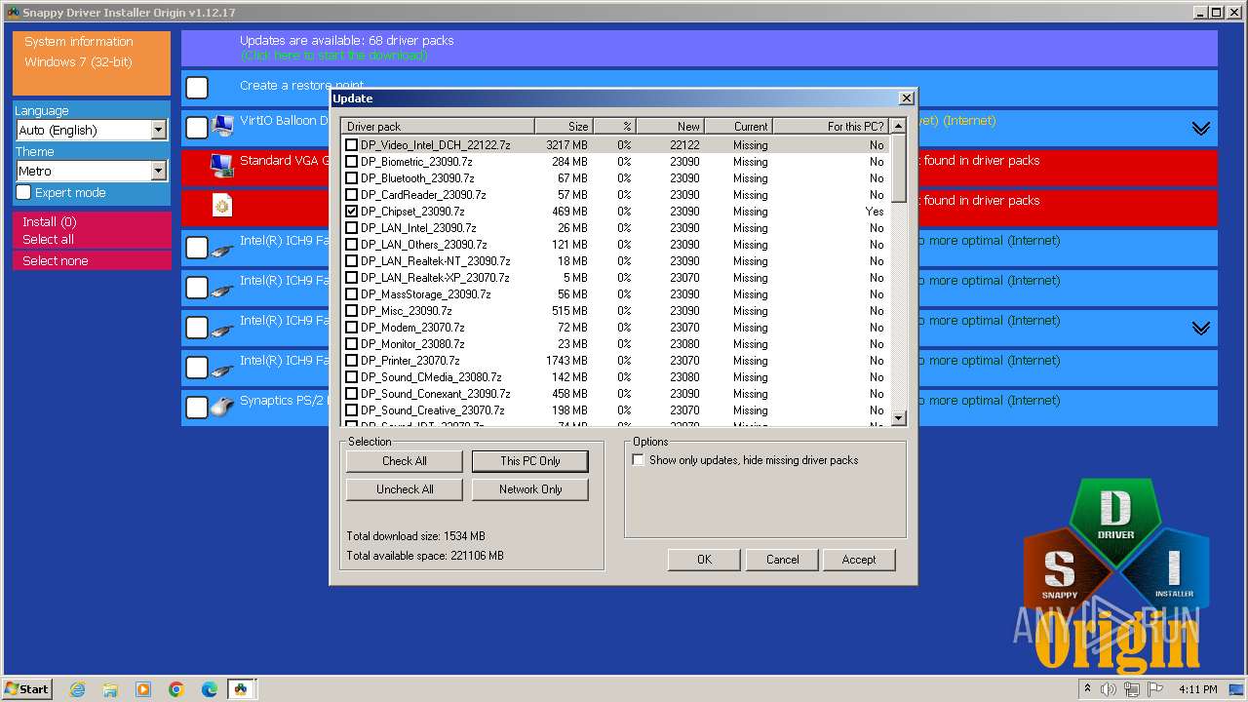Click the Network Only button

[530, 489]
